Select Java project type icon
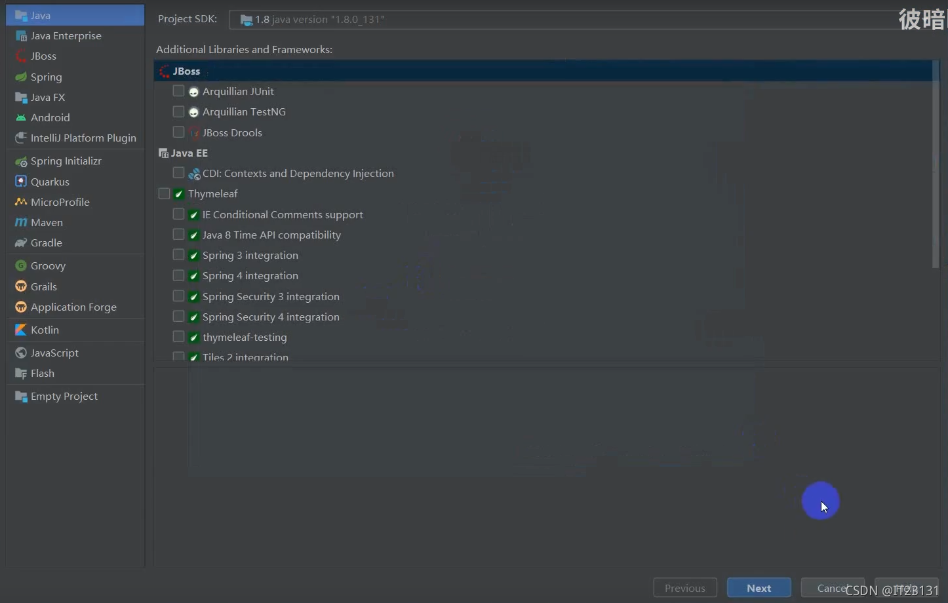The width and height of the screenshot is (948, 603). point(21,15)
